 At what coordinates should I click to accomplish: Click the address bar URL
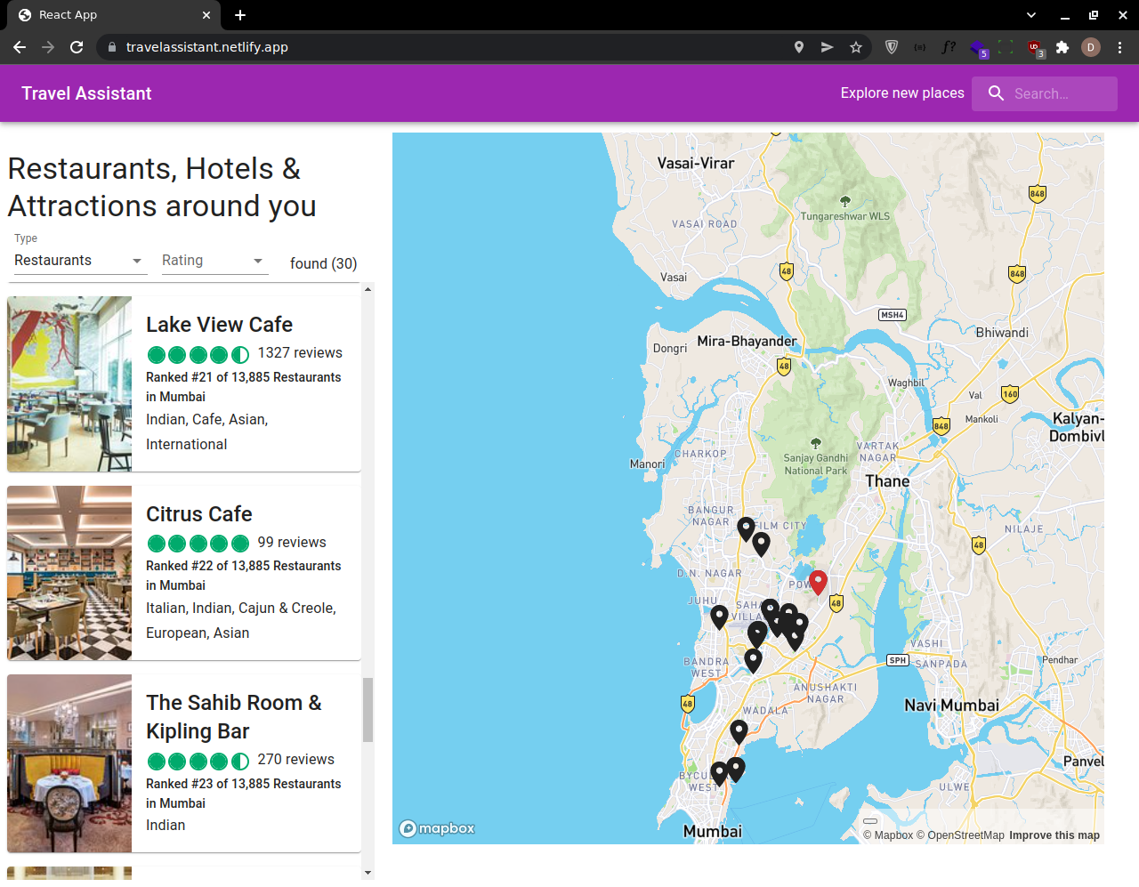click(x=206, y=47)
